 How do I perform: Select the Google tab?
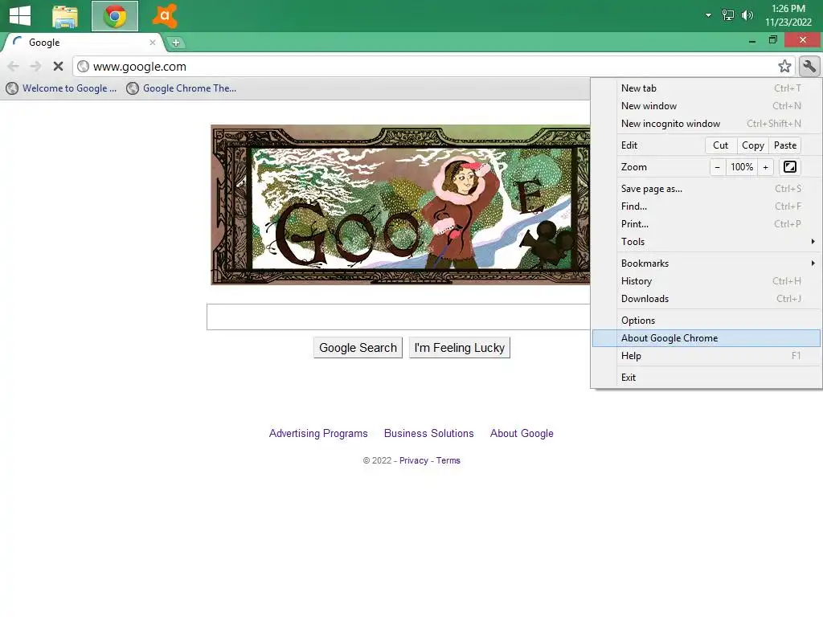coord(84,43)
